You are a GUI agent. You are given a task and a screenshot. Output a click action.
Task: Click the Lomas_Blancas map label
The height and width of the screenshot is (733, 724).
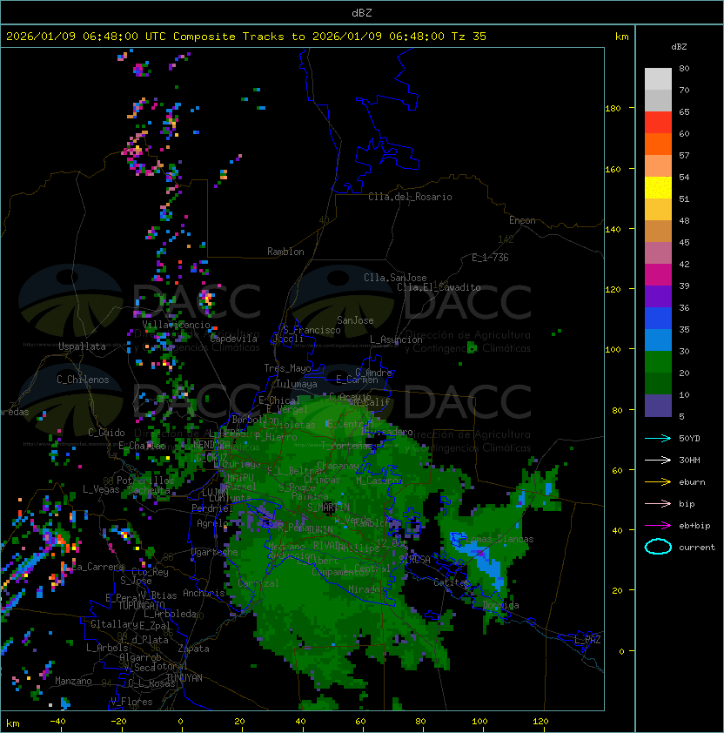tap(499, 539)
